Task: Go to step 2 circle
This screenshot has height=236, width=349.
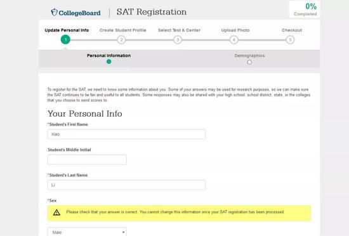Action: tap(121, 40)
